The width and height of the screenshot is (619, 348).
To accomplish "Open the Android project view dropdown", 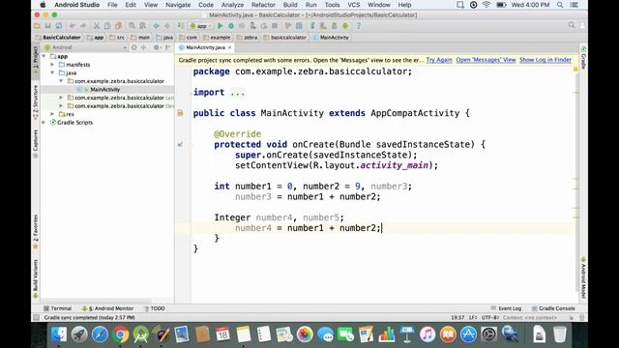I will click(86, 47).
